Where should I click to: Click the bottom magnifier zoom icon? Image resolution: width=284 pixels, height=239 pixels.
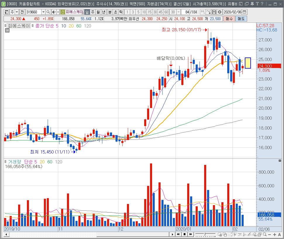click(x=265, y=235)
